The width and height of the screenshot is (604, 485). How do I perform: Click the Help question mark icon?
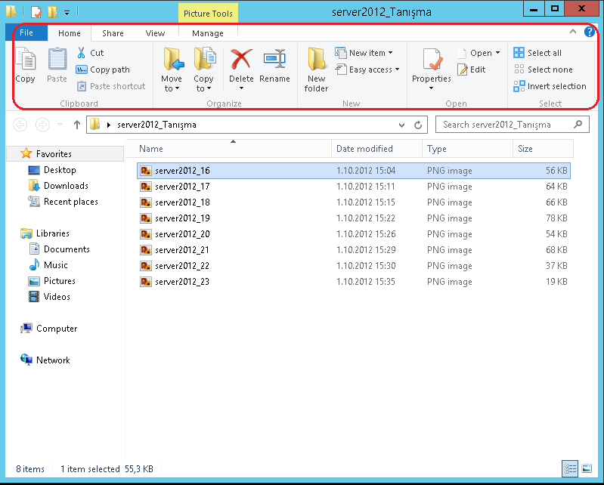[x=590, y=32]
